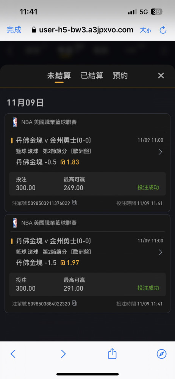Tap the 291.00 maximum win bet box

click(x=87, y=284)
